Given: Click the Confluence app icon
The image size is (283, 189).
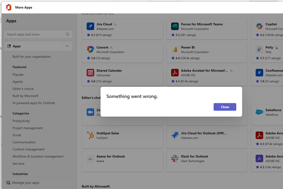Looking at the screenshot, I should tap(259, 73).
